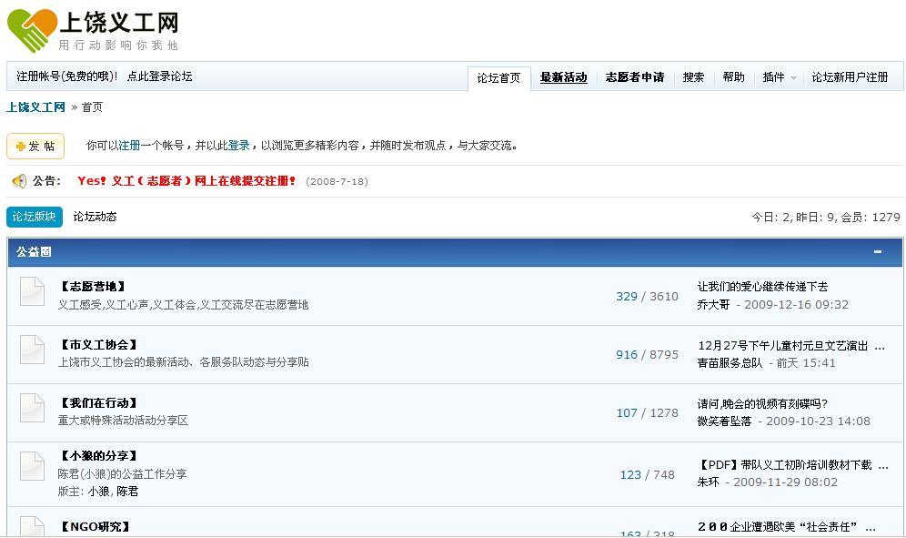Open last post 请问,晚会的视频有刻碟吗?
The image size is (906, 538).
(x=762, y=404)
